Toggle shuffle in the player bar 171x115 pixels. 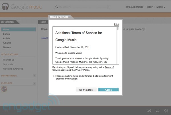pyautogui.click(x=149, y=111)
